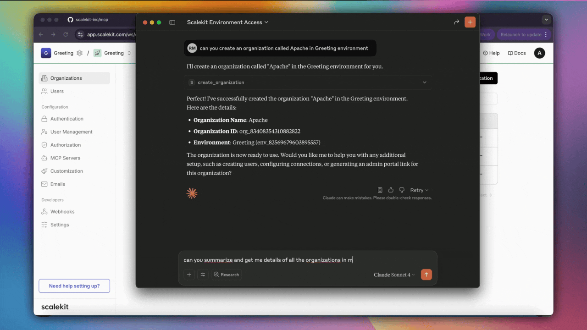Send the message with orange arrow button
This screenshot has width=587, height=330.
click(x=426, y=275)
